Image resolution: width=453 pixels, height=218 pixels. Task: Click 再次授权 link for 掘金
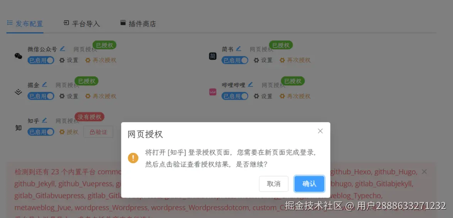pyautogui.click(x=101, y=96)
